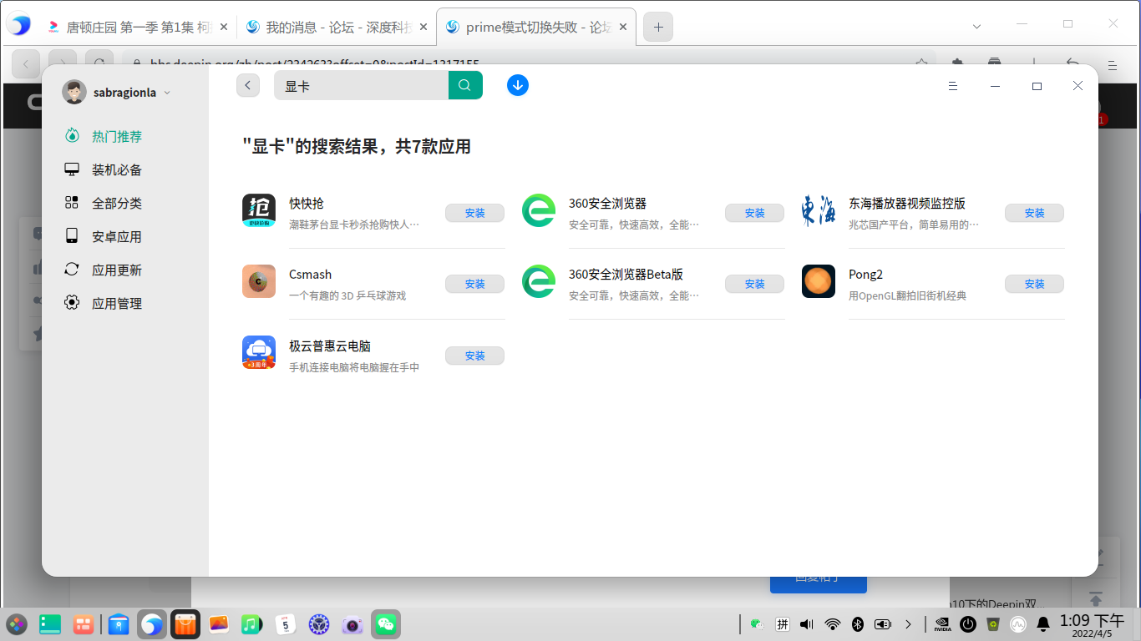This screenshot has height=641, width=1141.
Task: Go back with the app store back arrow
Action: pyautogui.click(x=248, y=85)
